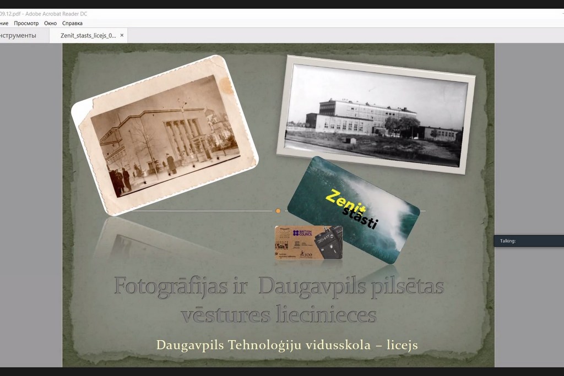Screen dimensions: 564x376
Task: Open the Окно menu
Action: (50, 23)
